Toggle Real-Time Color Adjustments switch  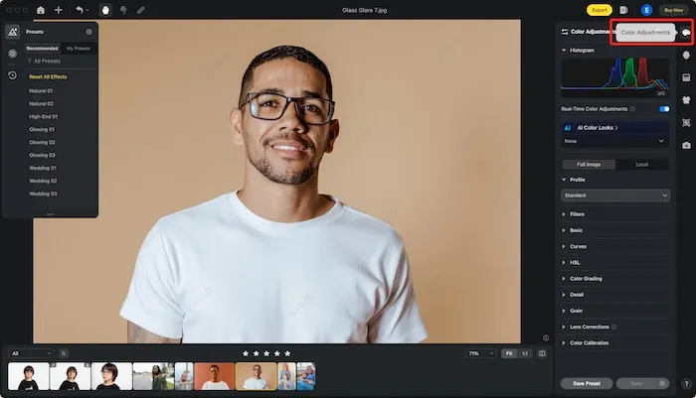(x=664, y=109)
